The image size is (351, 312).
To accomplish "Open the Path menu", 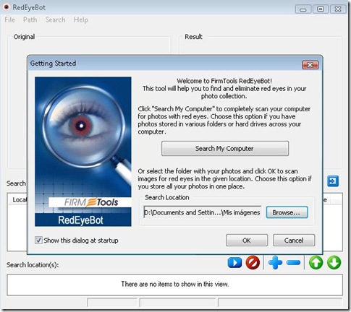I will click(x=30, y=19).
